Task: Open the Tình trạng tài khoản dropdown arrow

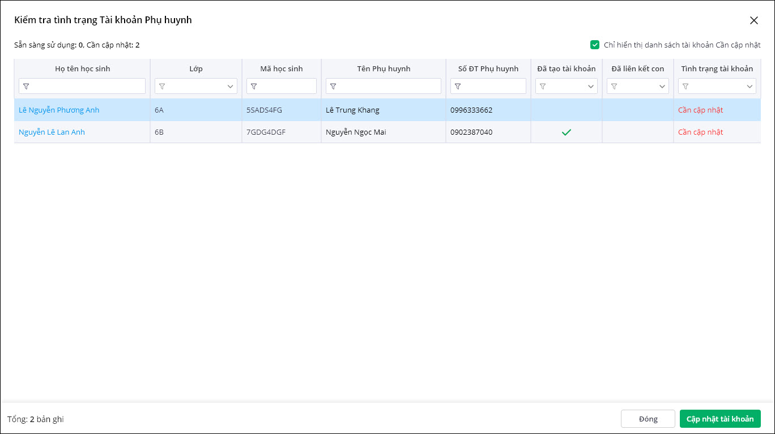Action: point(750,87)
